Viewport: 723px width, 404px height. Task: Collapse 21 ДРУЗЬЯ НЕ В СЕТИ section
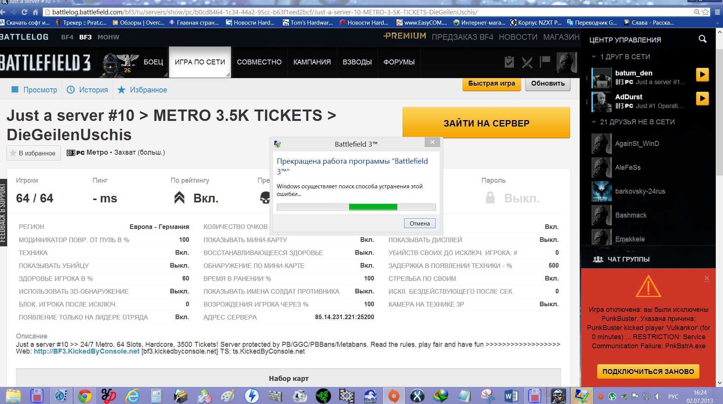(594, 122)
